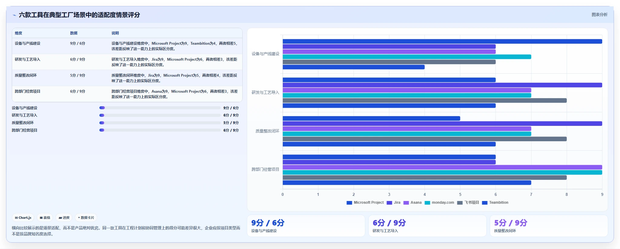
Task: Toggle Asana series in chart legend
Action: tap(413, 203)
